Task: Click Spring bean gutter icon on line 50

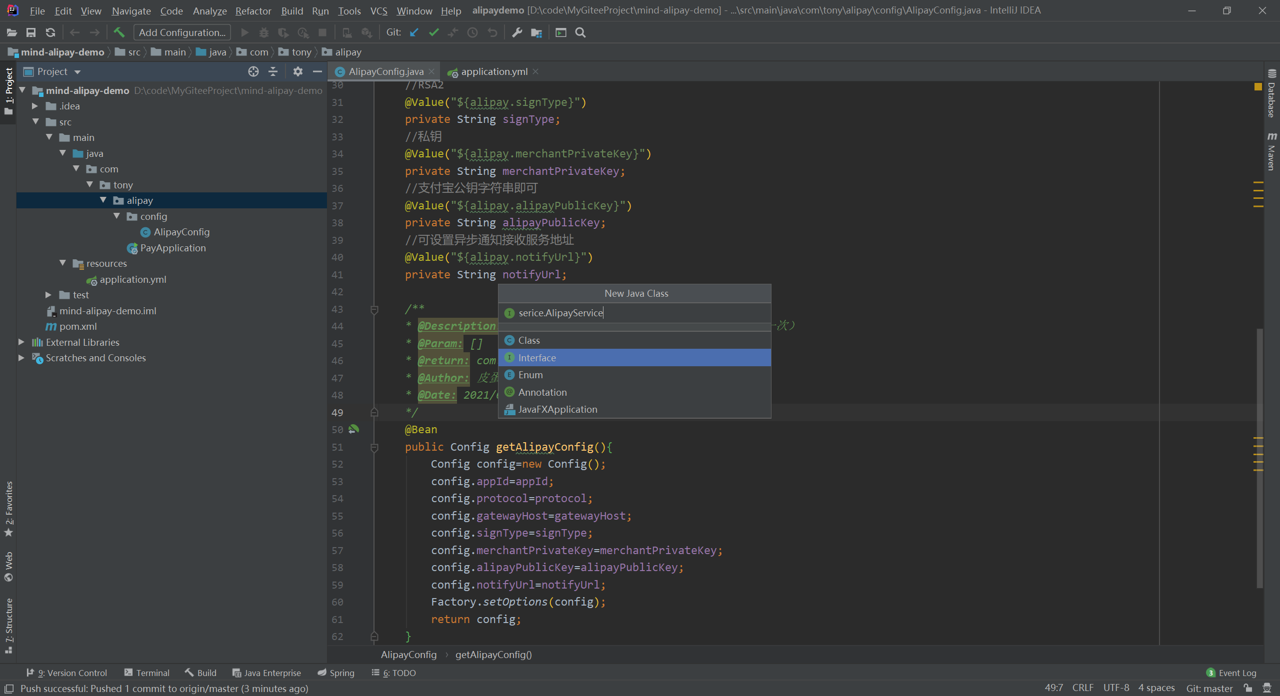Action: (x=353, y=429)
